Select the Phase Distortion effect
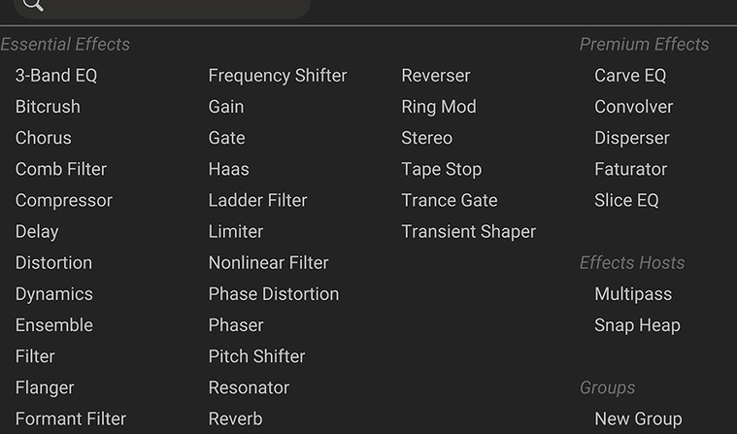Image resolution: width=737 pixels, height=434 pixels. 274,294
